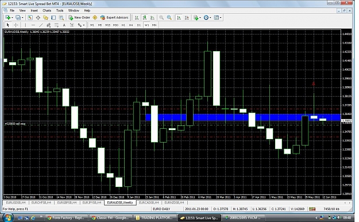Image resolution: width=359 pixels, height=222 pixels.
Task: Switch chart to bar chart
Action: [137, 17]
